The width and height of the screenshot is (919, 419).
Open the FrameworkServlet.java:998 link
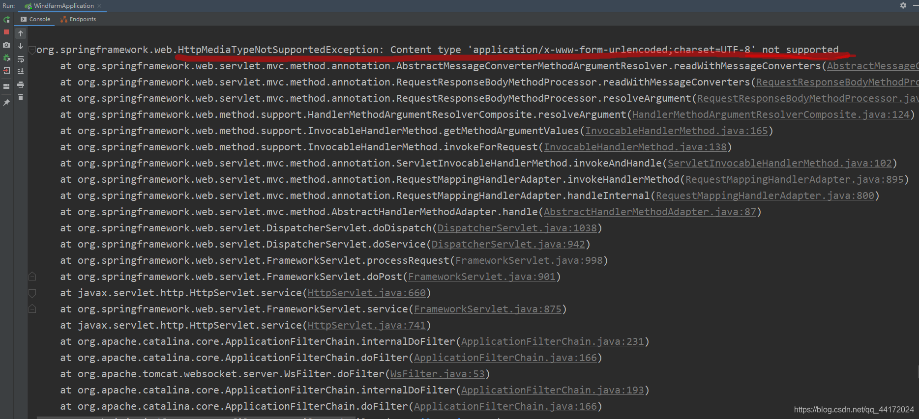(529, 260)
